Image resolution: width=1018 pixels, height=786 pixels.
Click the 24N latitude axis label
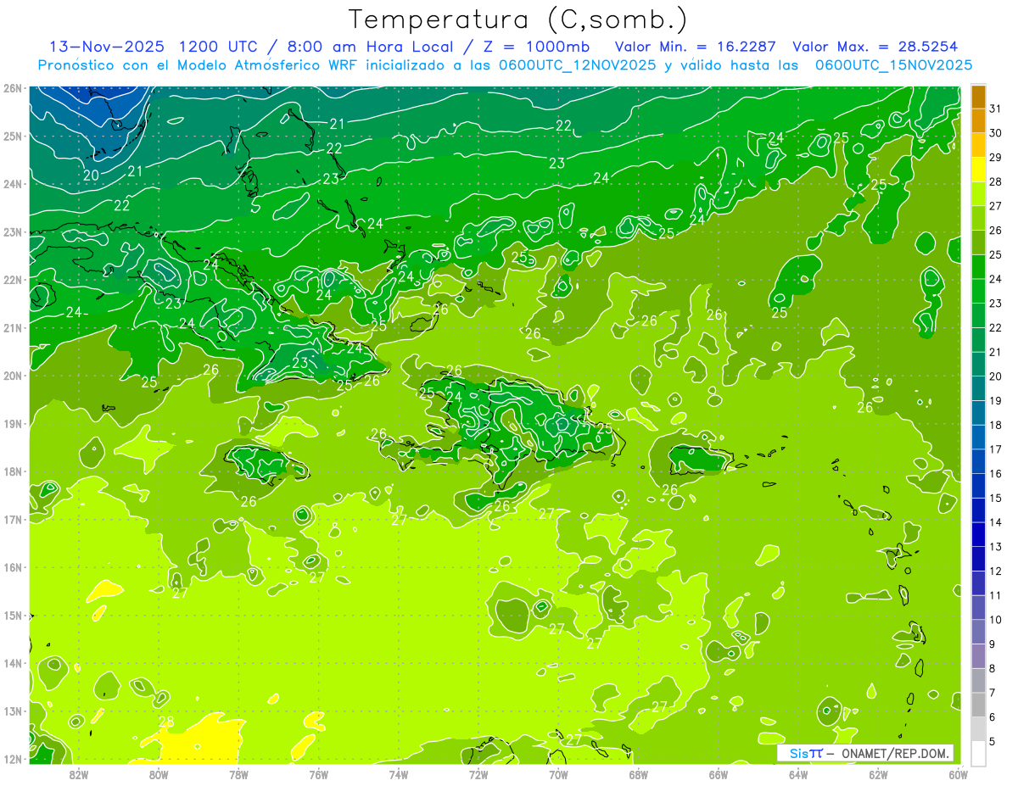12,184
